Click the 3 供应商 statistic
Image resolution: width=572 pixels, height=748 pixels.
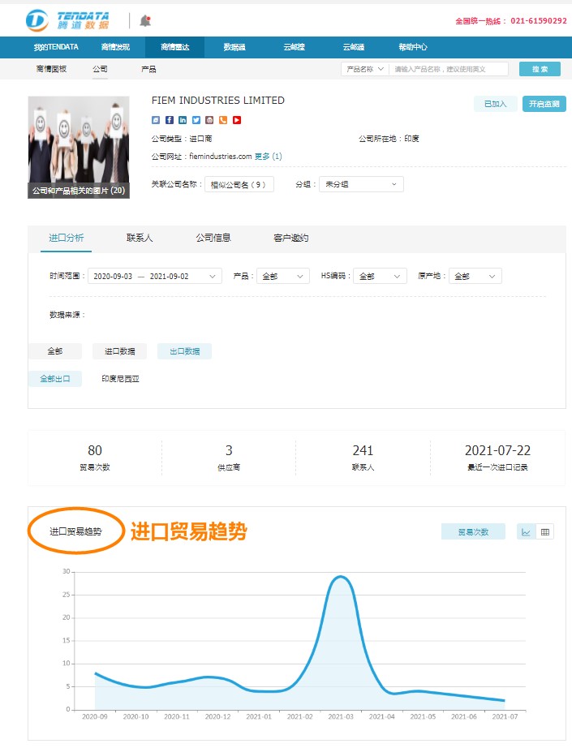click(x=229, y=458)
